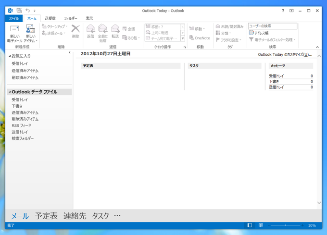Click the send/receive all folders quick access icon
The image size is (327, 235).
point(19,11)
